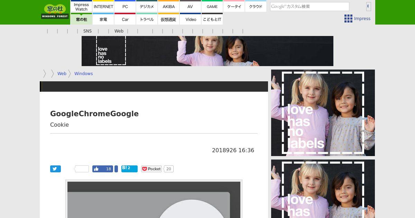
Task: Open the 仮想通貨 tab
Action: [x=169, y=19]
